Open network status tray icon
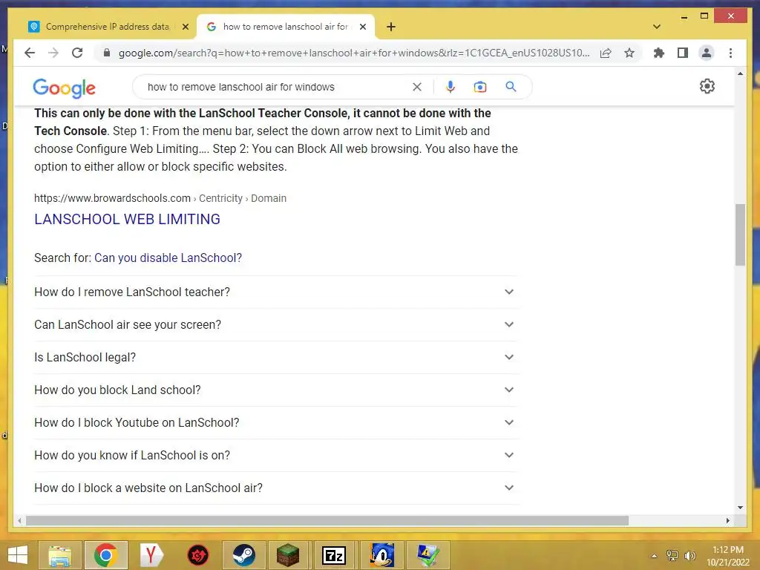 click(672, 556)
